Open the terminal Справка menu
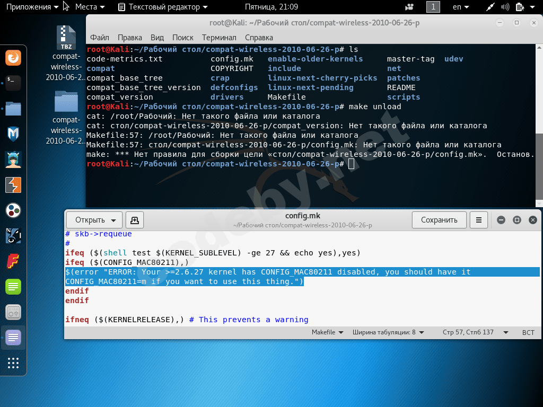The width and height of the screenshot is (543, 407). click(x=259, y=38)
